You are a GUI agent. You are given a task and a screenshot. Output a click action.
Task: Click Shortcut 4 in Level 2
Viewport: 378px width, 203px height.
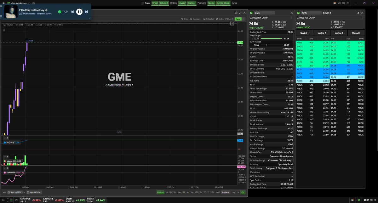[x=356, y=33]
